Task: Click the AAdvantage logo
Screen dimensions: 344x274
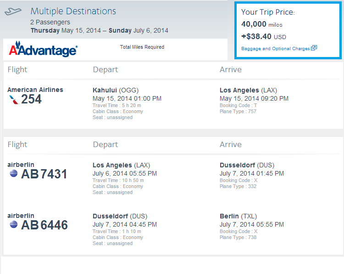Action: [43, 49]
